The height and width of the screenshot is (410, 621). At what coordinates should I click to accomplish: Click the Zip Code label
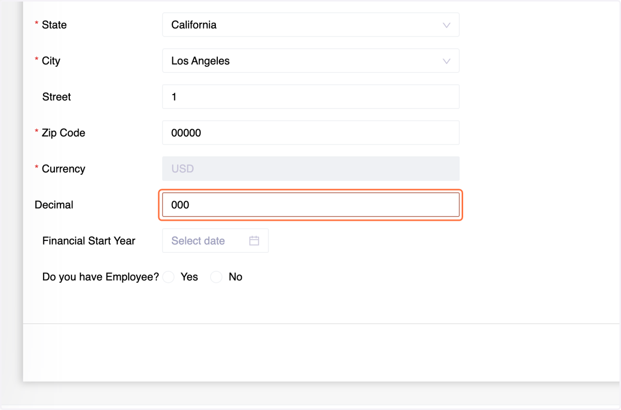coord(64,133)
